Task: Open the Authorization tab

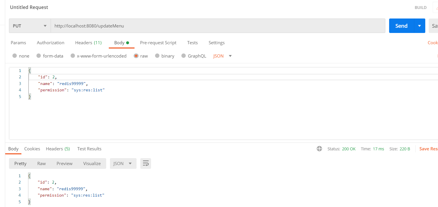Action: (51, 42)
